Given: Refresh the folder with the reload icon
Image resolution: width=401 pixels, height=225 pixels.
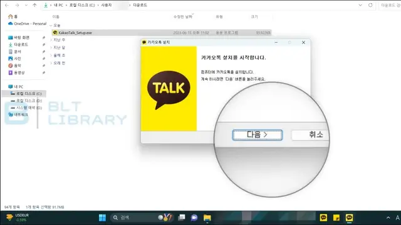Looking at the screenshot, I should click(x=370, y=5).
